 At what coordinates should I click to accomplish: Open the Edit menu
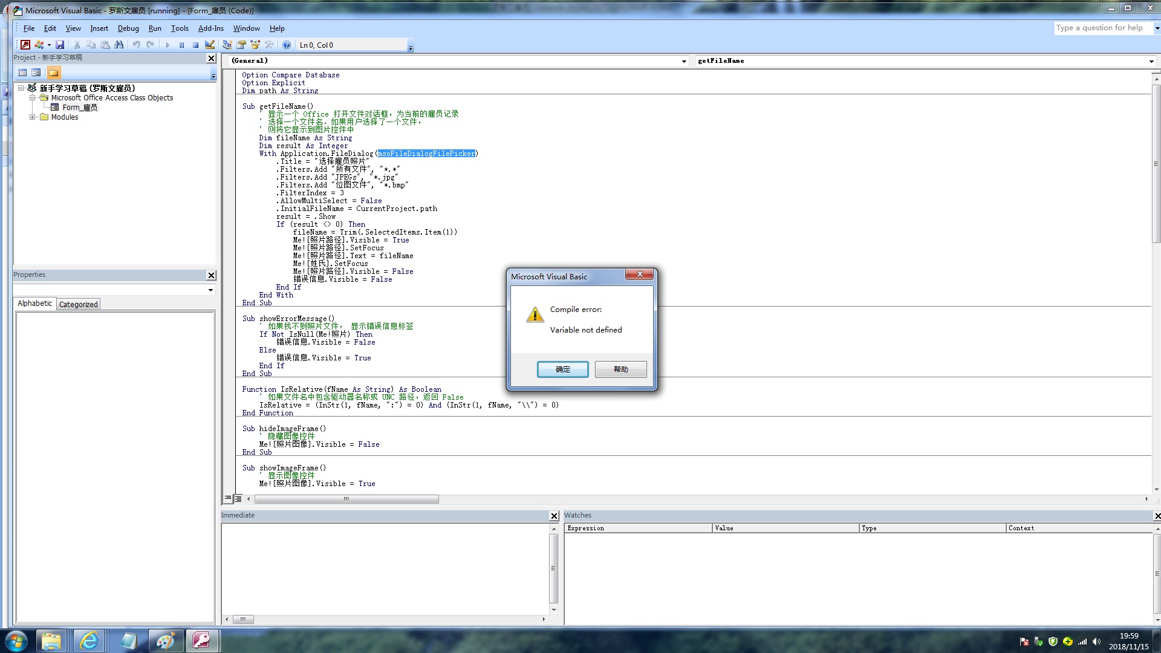50,28
